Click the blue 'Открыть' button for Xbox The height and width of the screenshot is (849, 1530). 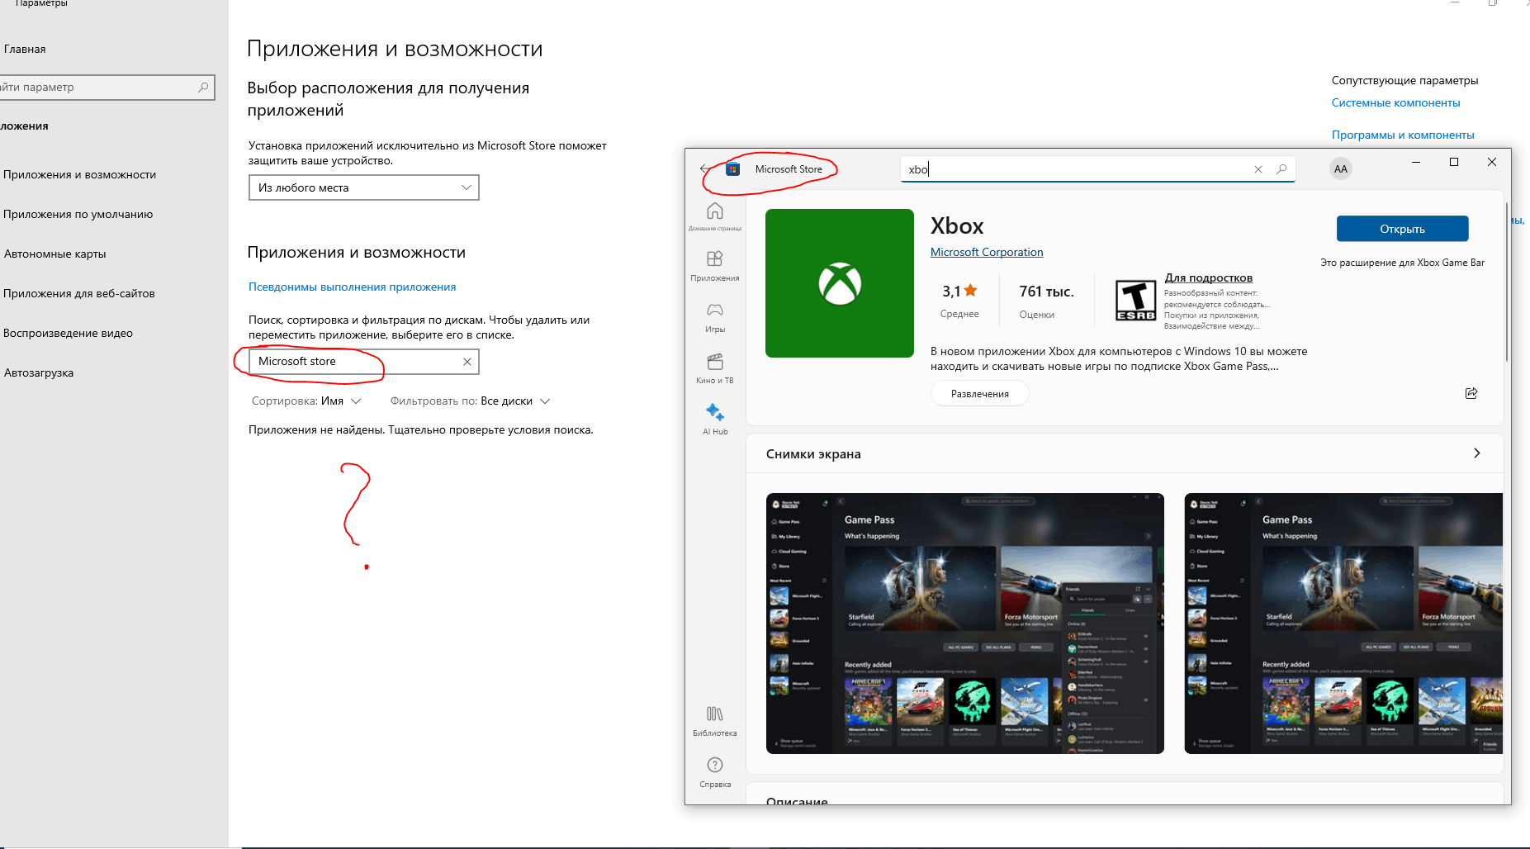click(1402, 229)
